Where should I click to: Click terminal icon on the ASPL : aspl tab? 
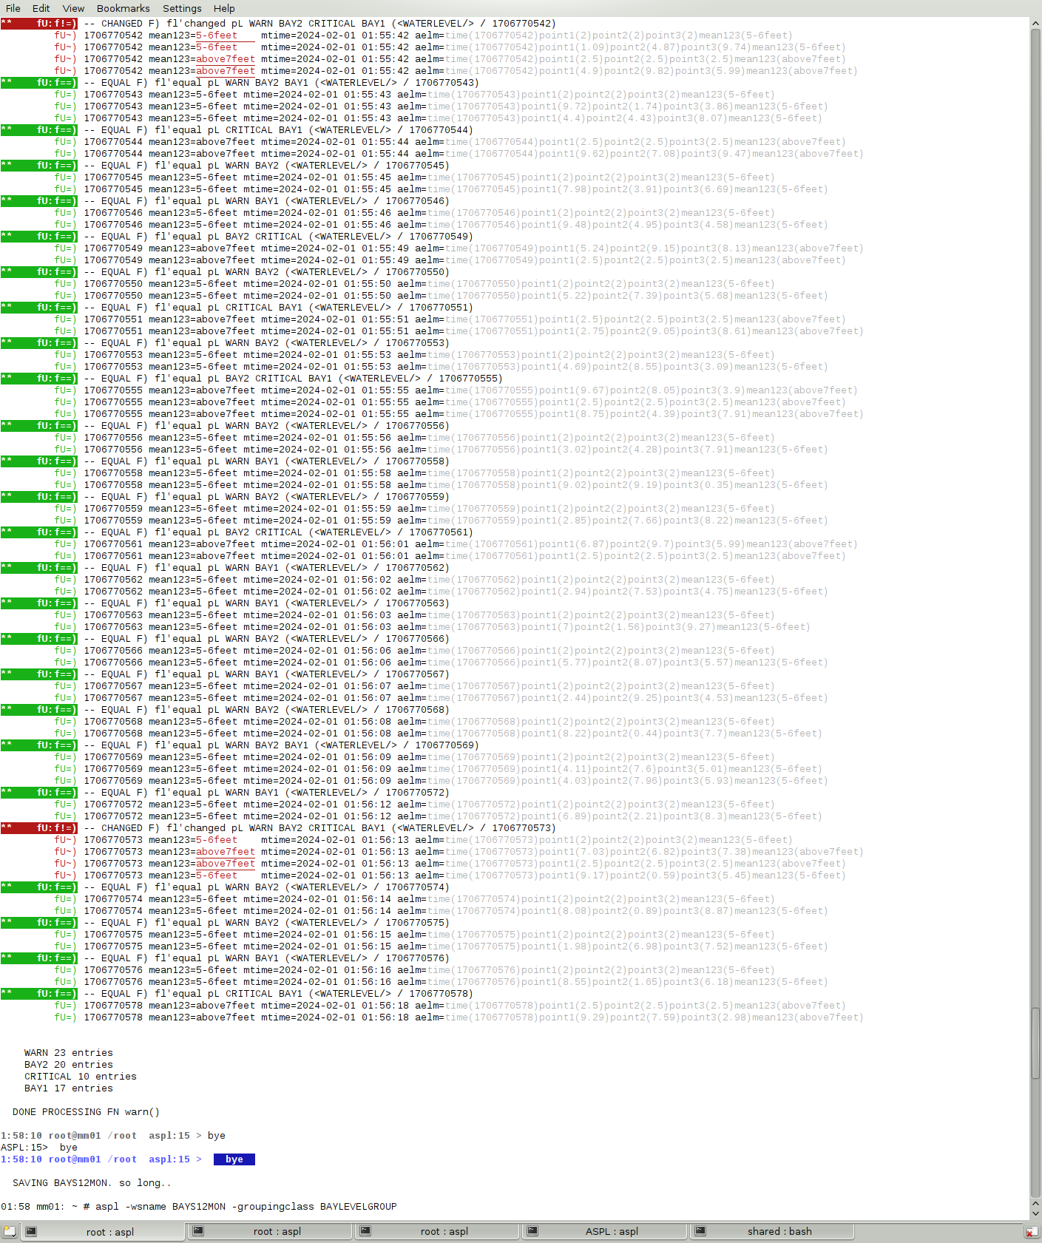[532, 1231]
